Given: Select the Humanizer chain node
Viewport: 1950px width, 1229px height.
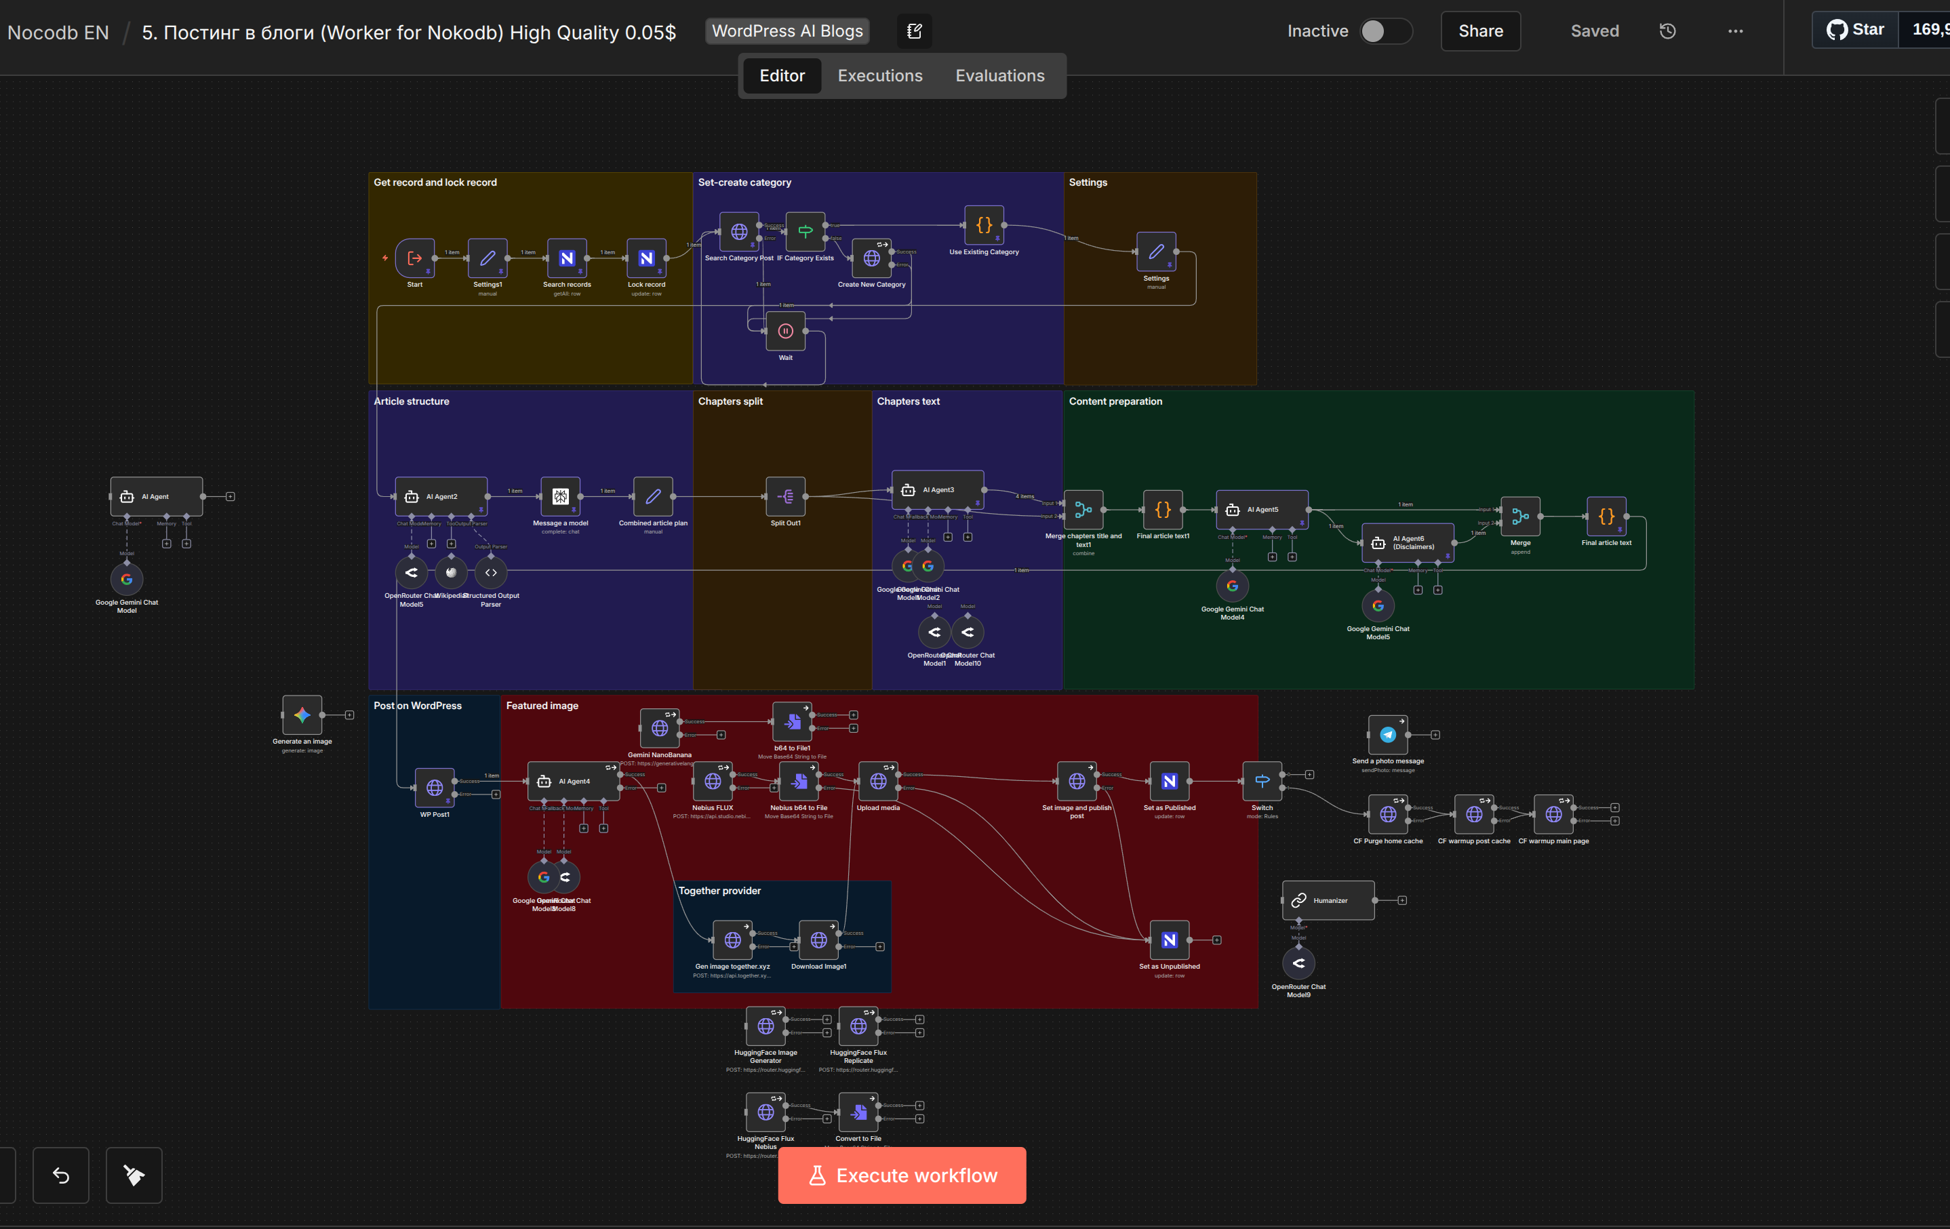Looking at the screenshot, I should tap(1328, 900).
